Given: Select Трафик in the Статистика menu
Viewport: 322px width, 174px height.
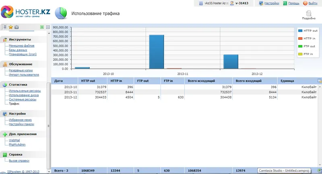Looking at the screenshot, I should pos(14,104).
